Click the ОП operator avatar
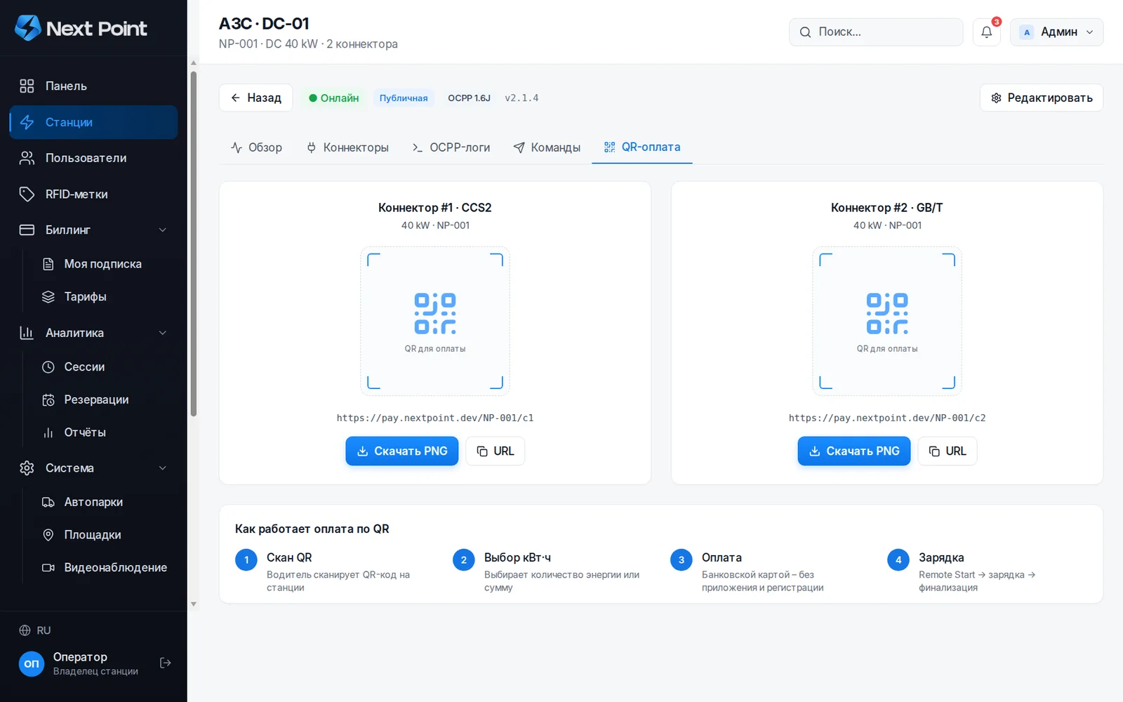 [x=32, y=663]
